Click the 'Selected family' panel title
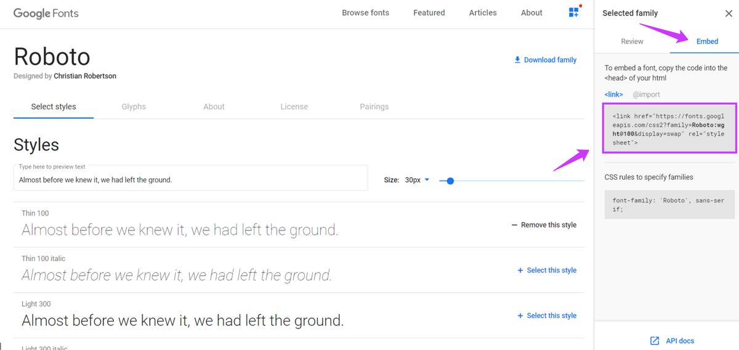739x350 pixels. 630,13
